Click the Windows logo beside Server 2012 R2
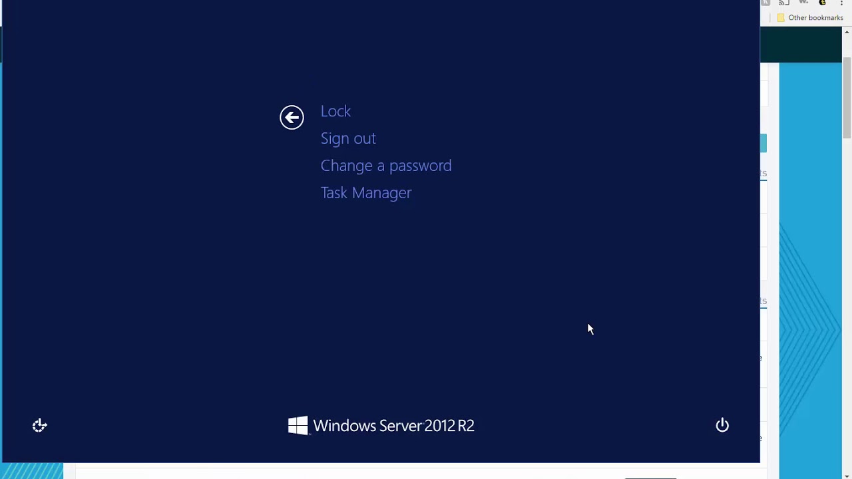This screenshot has height=479, width=852. pyautogui.click(x=298, y=426)
